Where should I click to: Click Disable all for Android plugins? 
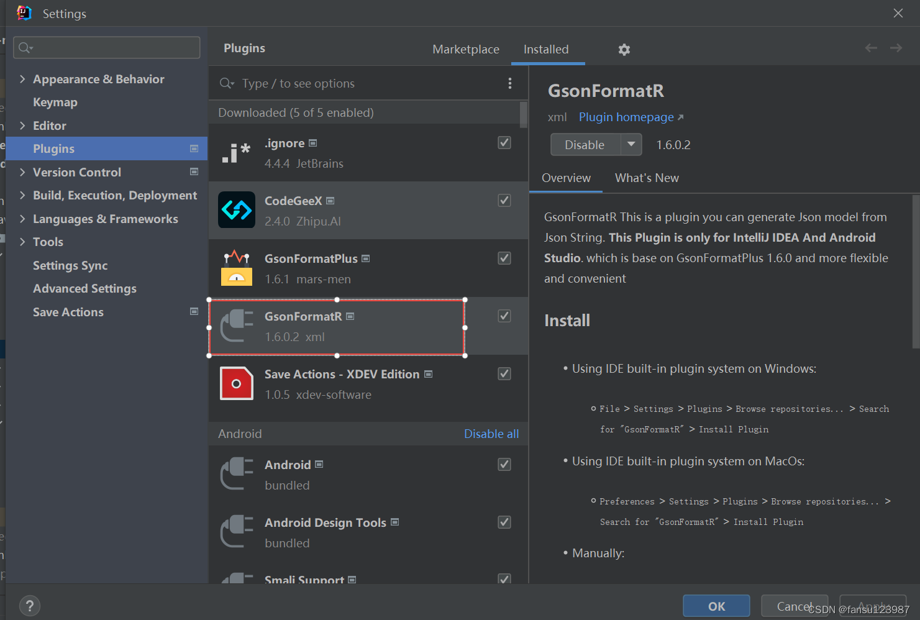(491, 434)
